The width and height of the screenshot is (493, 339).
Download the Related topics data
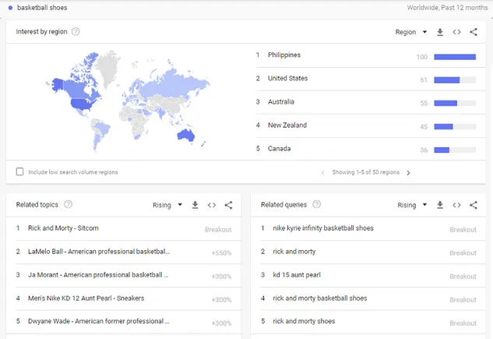tap(195, 205)
